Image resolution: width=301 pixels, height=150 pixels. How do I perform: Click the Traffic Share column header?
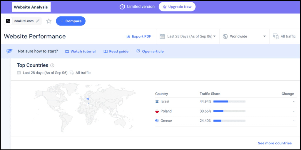[210, 94]
